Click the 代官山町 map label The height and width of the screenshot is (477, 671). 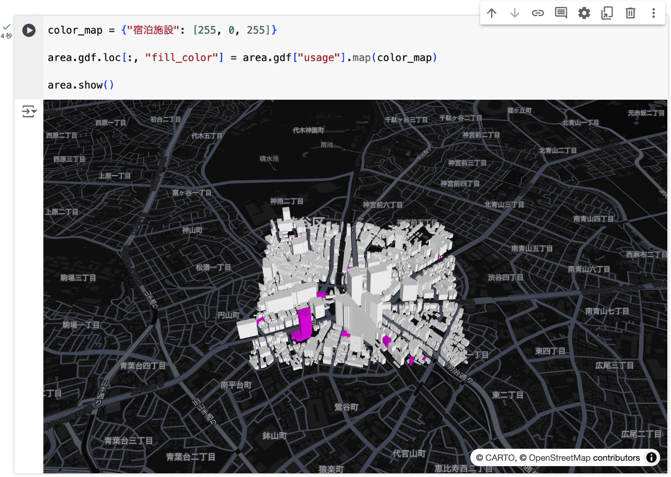[409, 453]
